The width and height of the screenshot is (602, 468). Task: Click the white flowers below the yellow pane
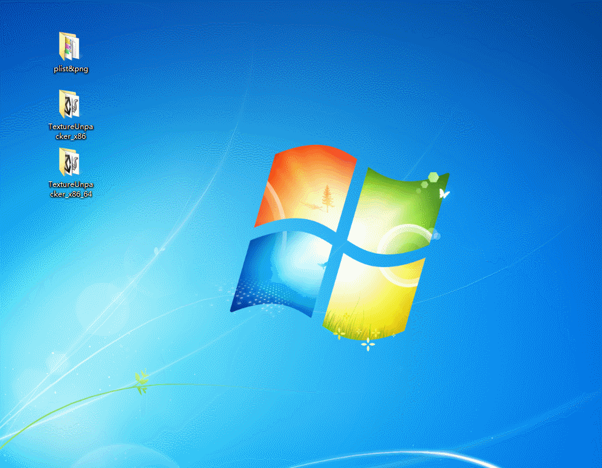click(x=367, y=344)
